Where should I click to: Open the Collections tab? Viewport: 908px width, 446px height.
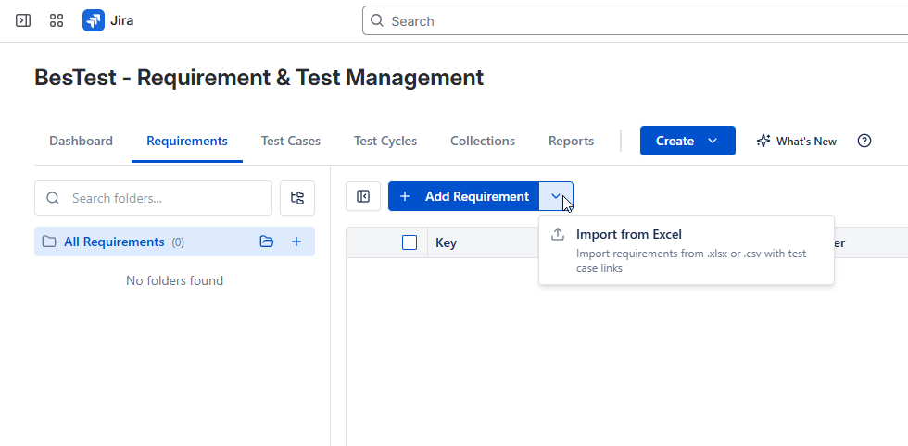click(483, 141)
